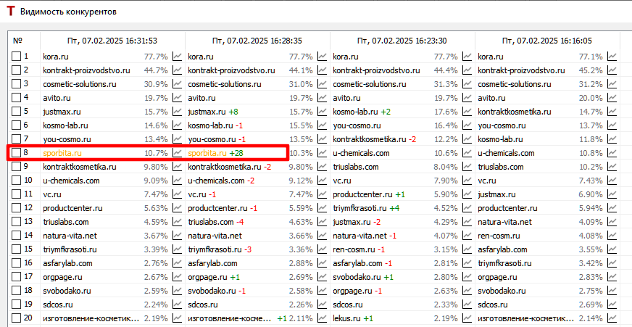Click the № column header
The image size is (632, 327).
click(x=24, y=41)
